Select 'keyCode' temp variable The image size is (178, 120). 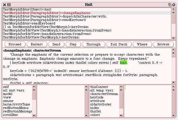[x=104, y=97]
